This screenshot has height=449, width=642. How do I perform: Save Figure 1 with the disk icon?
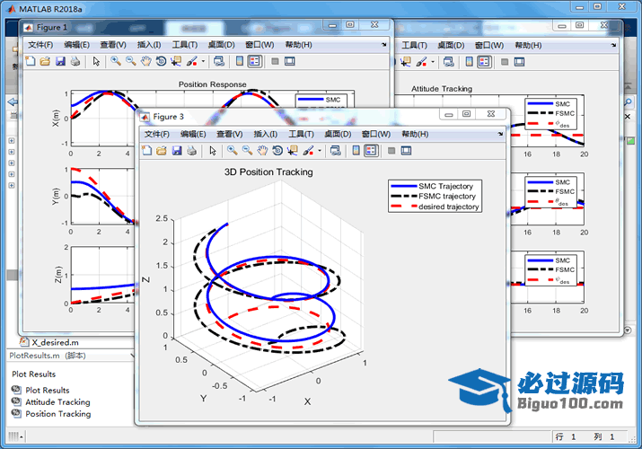click(x=60, y=61)
